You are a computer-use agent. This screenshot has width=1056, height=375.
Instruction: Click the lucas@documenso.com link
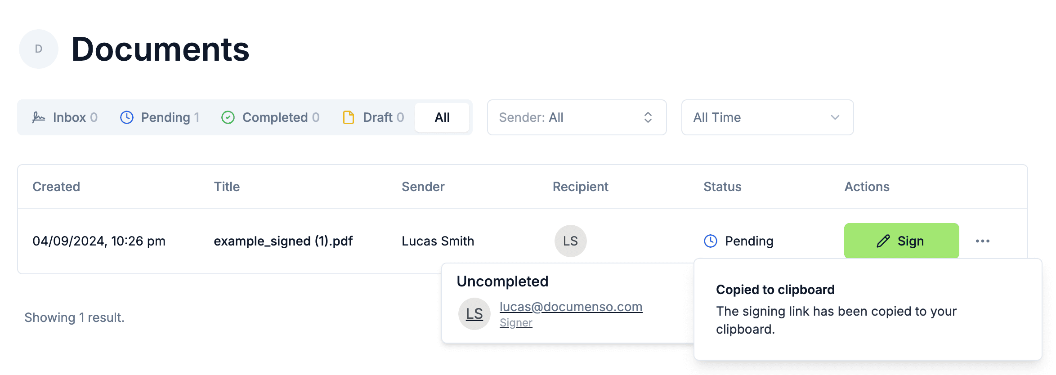coord(571,307)
